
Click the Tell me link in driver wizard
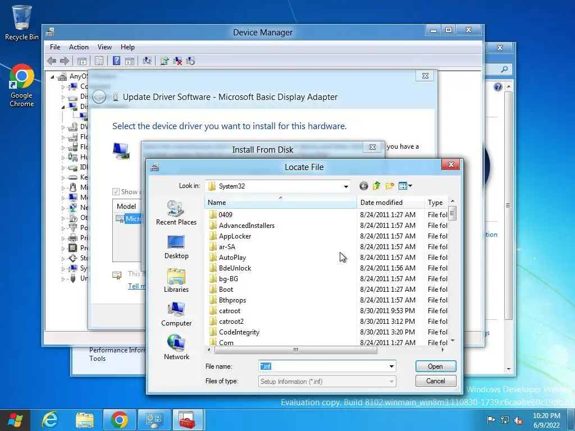click(x=136, y=286)
